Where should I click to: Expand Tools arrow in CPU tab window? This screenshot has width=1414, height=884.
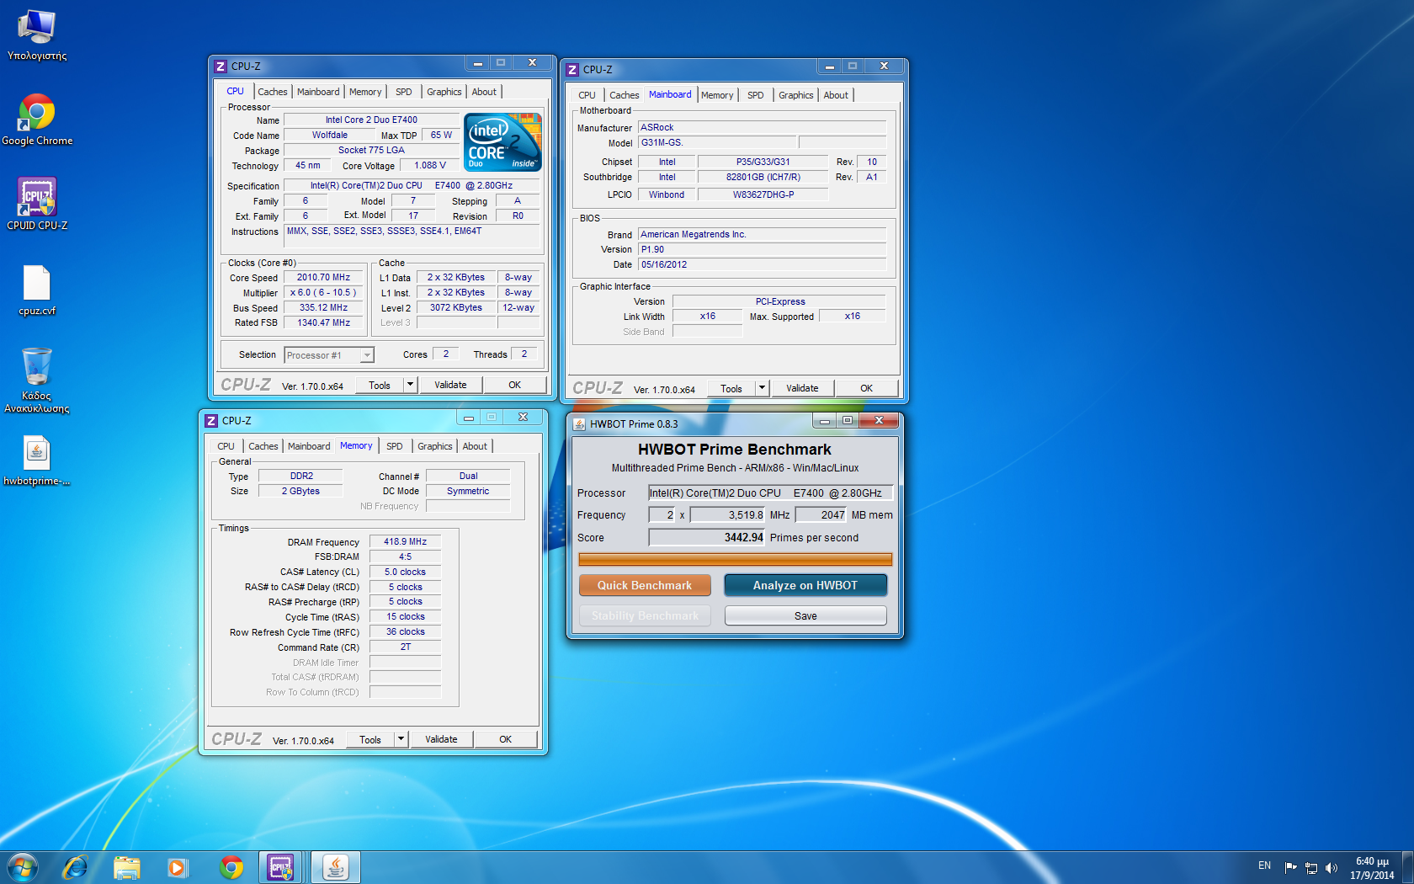point(410,385)
